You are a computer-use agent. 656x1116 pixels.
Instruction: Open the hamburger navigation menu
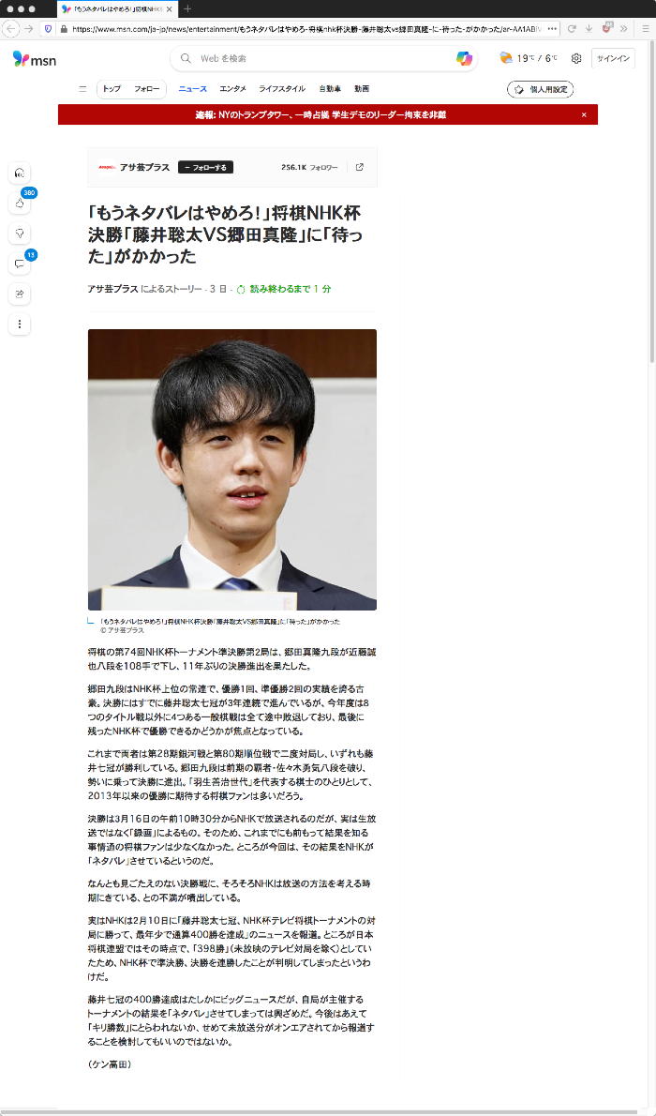pos(82,89)
